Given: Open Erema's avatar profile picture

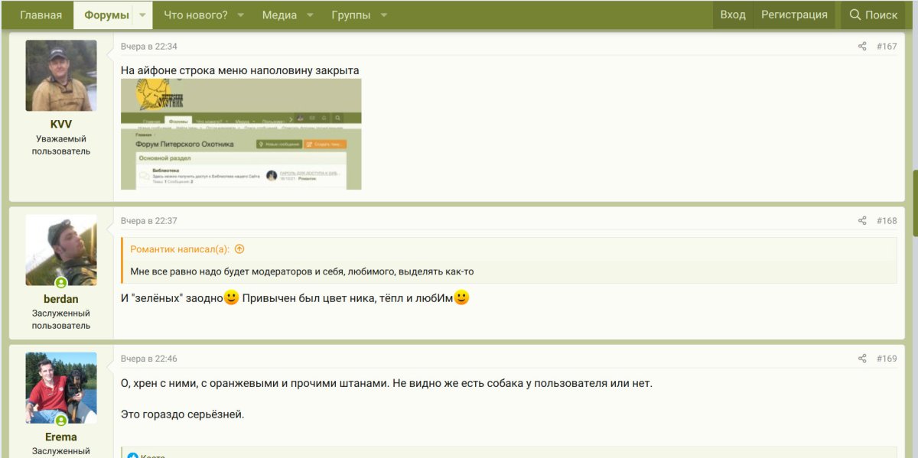Looking at the screenshot, I should [61, 388].
